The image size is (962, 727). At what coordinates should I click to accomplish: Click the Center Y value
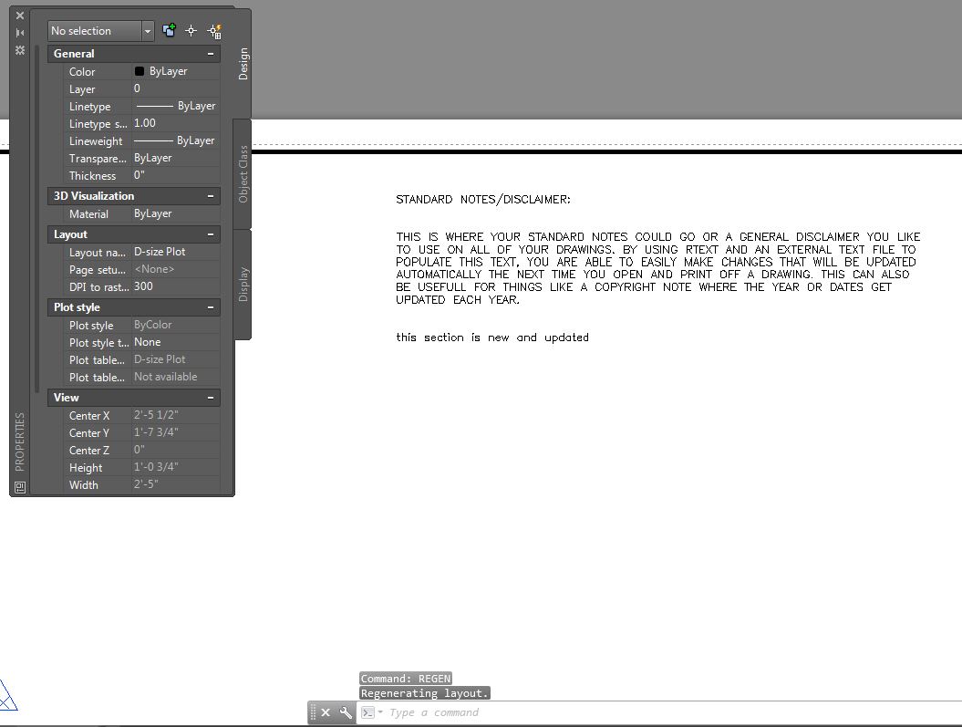pos(176,432)
